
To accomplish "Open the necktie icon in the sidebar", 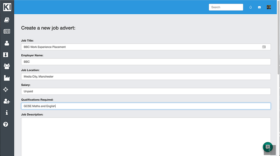I will (x=7, y=55).
